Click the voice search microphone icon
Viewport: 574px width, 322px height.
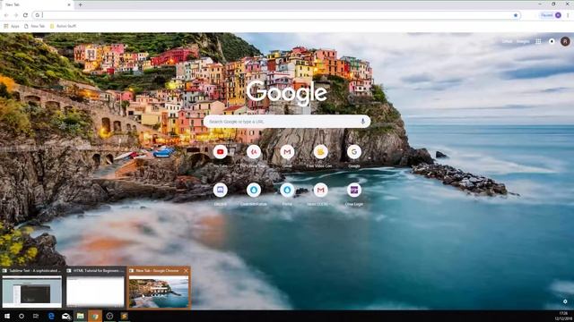tap(362, 122)
